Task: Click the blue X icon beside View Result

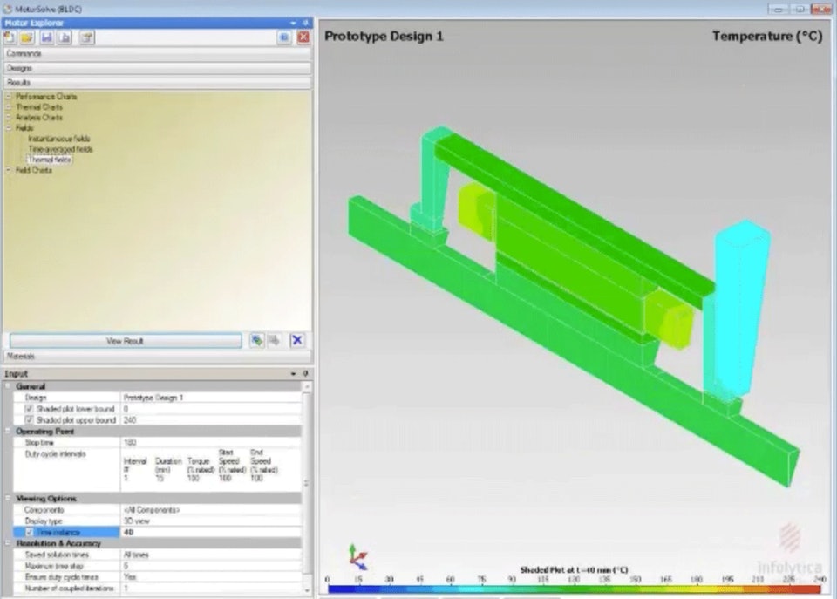Action: click(x=297, y=341)
